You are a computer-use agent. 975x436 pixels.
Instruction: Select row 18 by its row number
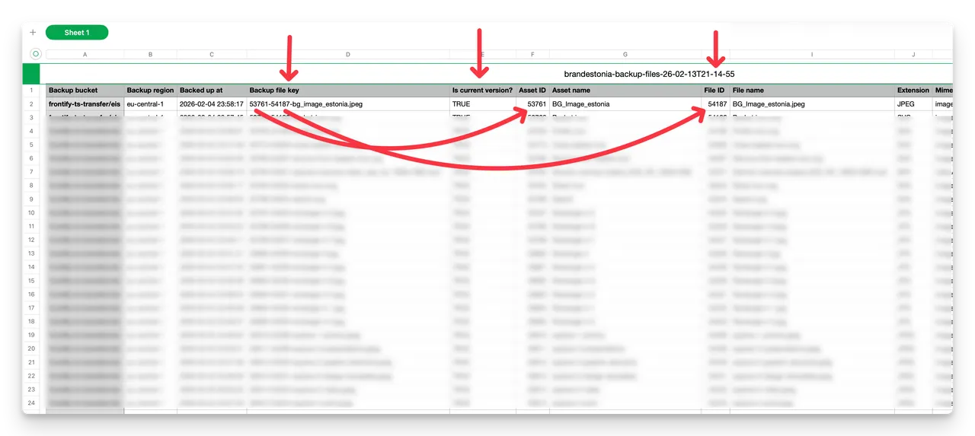(32, 321)
